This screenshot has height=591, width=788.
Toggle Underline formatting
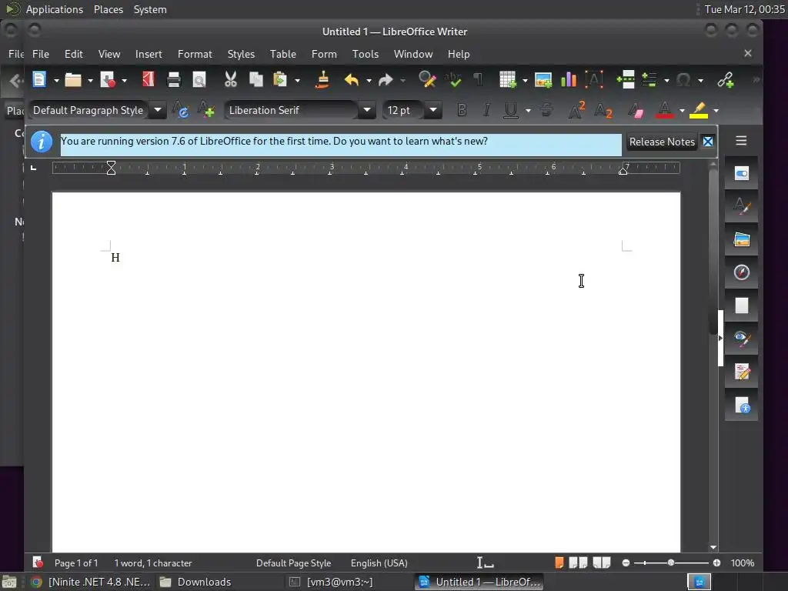point(511,109)
